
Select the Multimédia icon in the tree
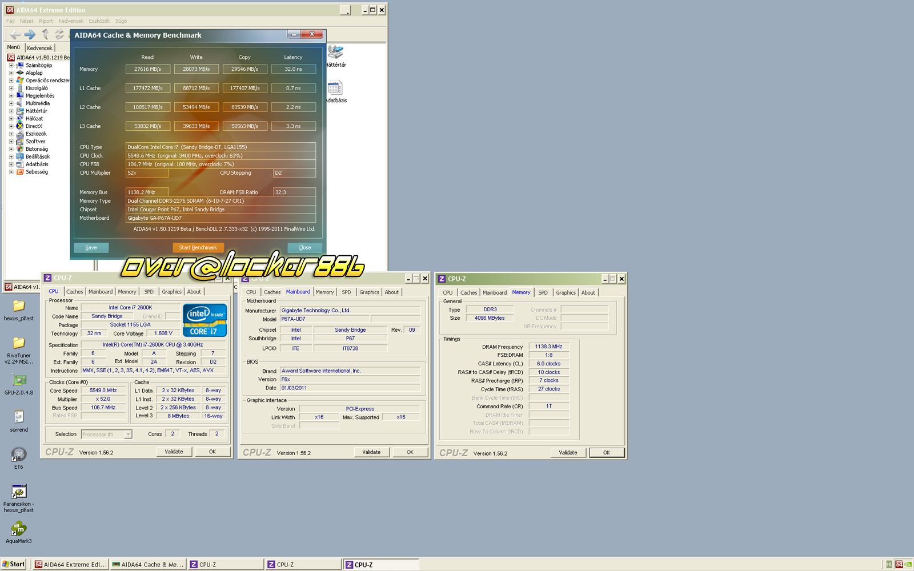[20, 103]
